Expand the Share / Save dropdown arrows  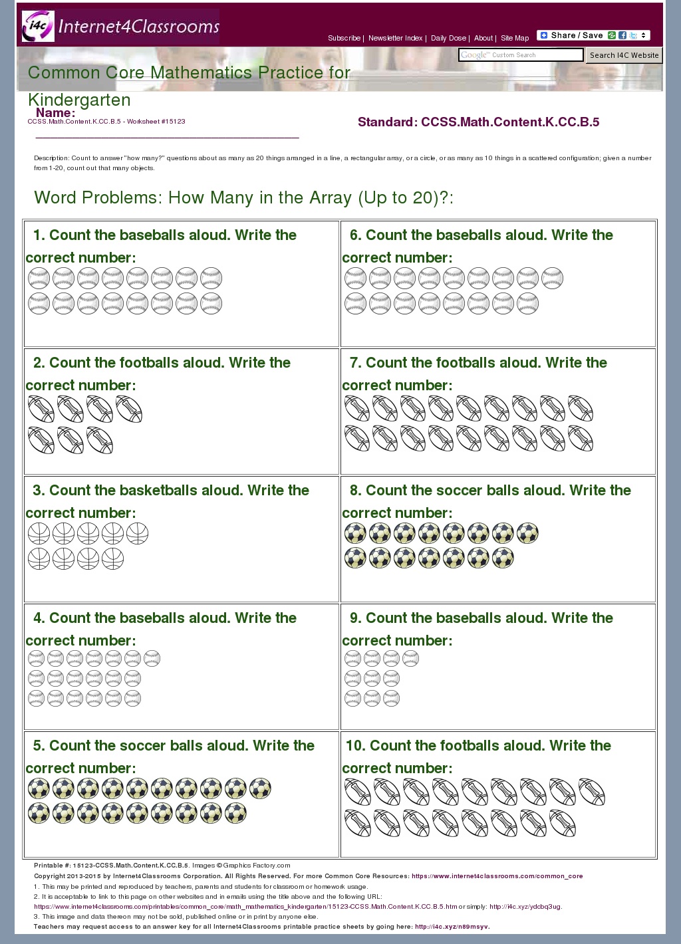click(644, 35)
